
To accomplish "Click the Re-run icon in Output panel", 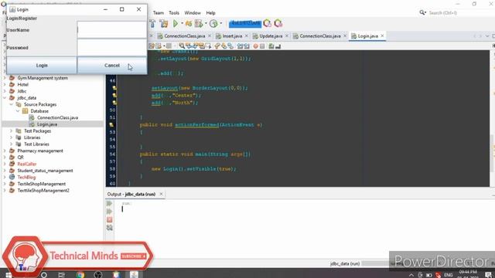I will (x=110, y=203).
